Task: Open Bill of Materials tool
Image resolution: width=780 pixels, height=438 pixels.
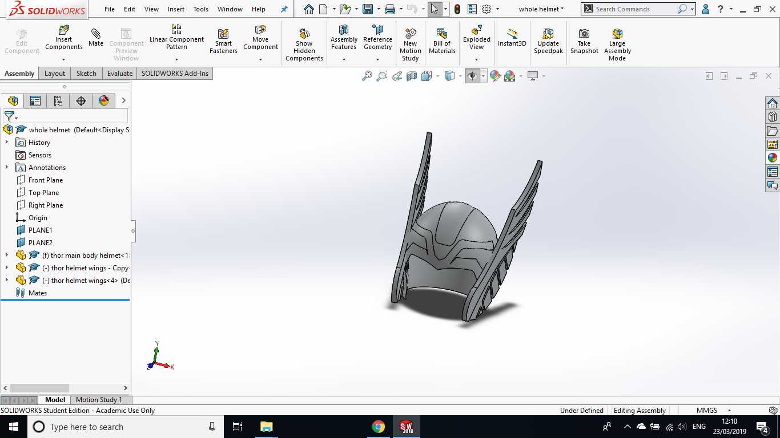Action: (442, 41)
